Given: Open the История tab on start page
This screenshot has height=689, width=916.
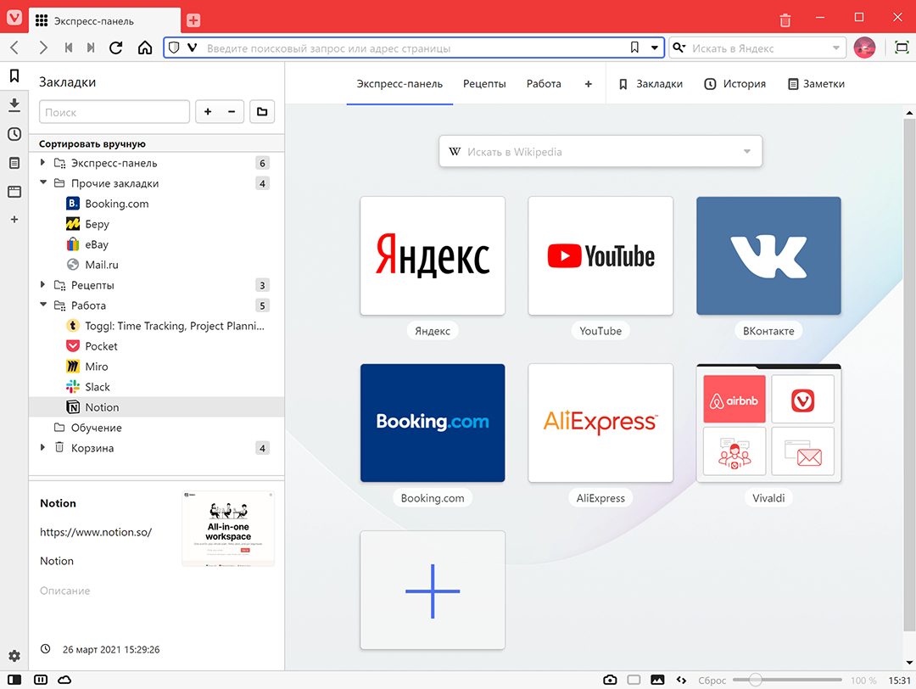Looking at the screenshot, I should click(734, 84).
